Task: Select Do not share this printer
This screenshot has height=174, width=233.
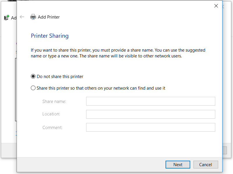Action: pyautogui.click(x=33, y=76)
